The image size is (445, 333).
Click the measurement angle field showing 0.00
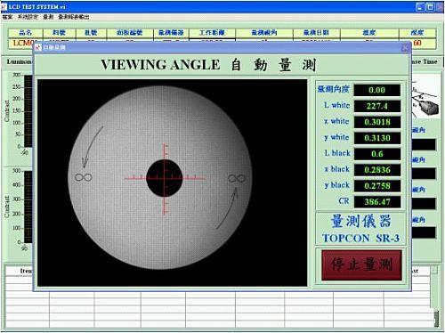(376, 90)
